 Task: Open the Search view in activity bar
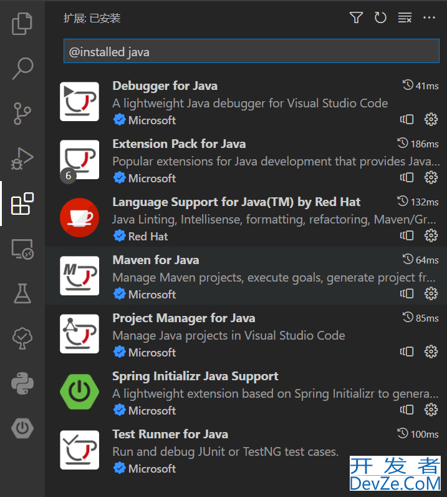22,68
